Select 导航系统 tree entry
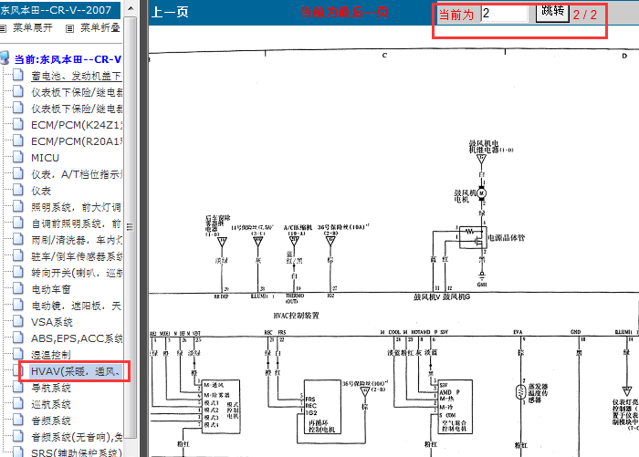The image size is (639, 457). [51, 388]
